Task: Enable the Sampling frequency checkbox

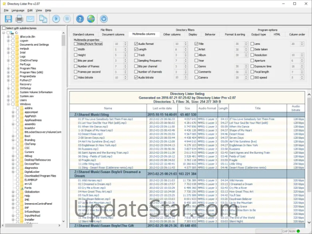Action: pos(136,60)
